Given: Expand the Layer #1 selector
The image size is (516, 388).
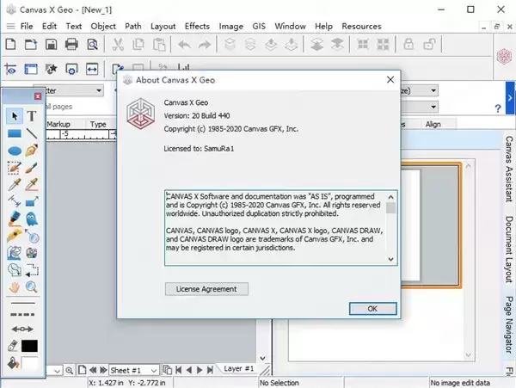Looking at the screenshot, I should (x=239, y=369).
